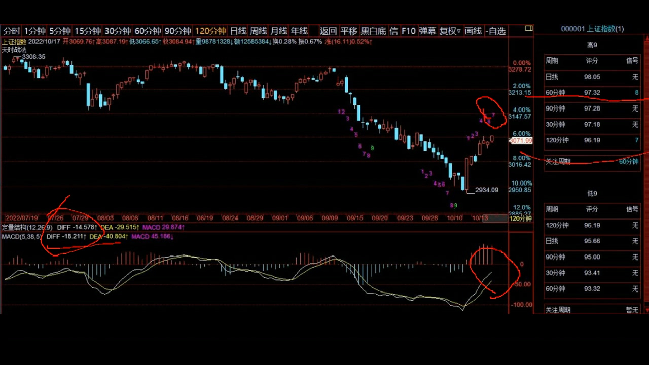The image size is (649, 365).
Task: Activate the 平移 pan tool
Action: coord(349,31)
